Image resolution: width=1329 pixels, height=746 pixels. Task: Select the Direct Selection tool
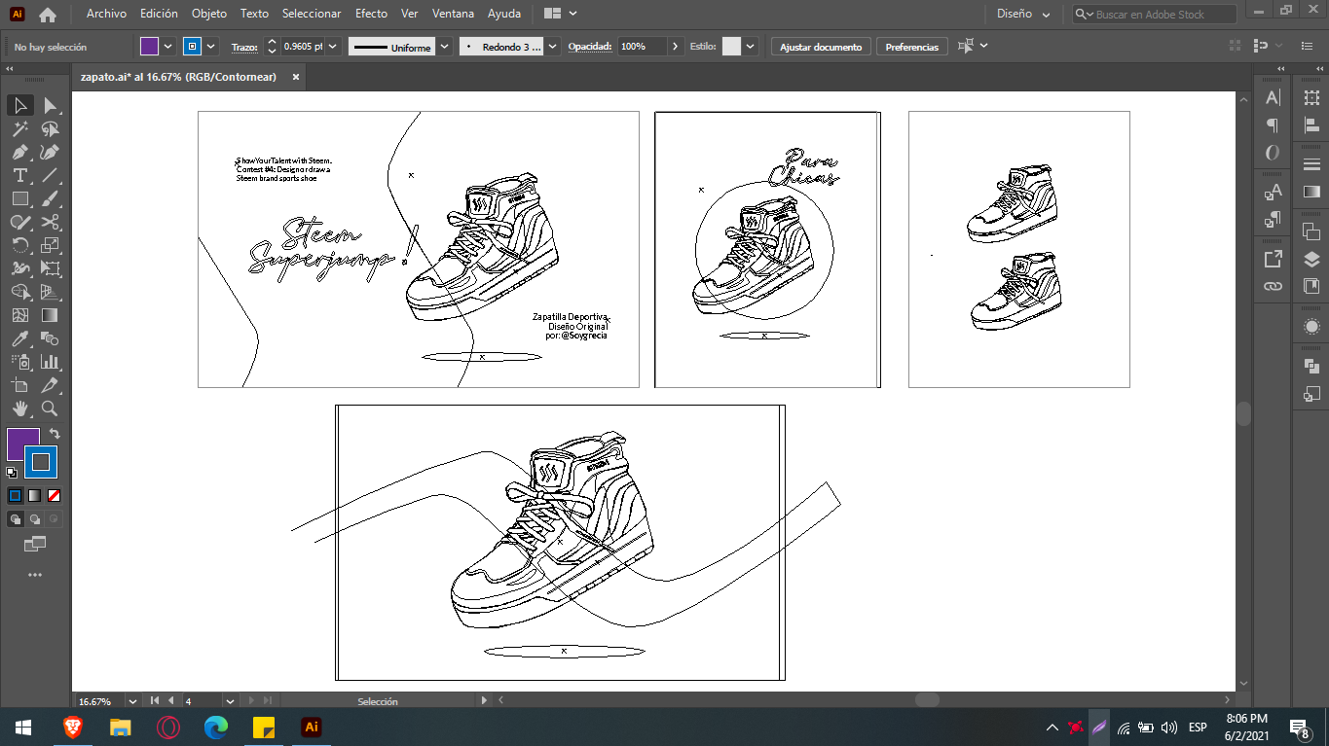pyautogui.click(x=51, y=105)
